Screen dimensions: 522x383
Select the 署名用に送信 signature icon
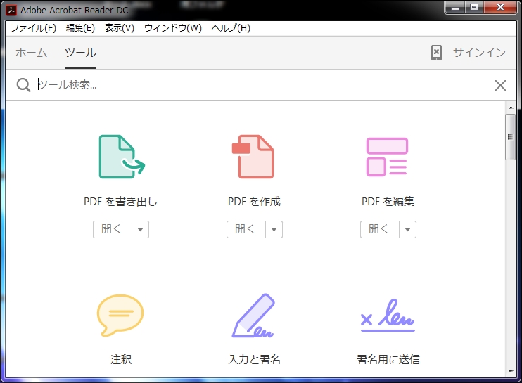388,315
